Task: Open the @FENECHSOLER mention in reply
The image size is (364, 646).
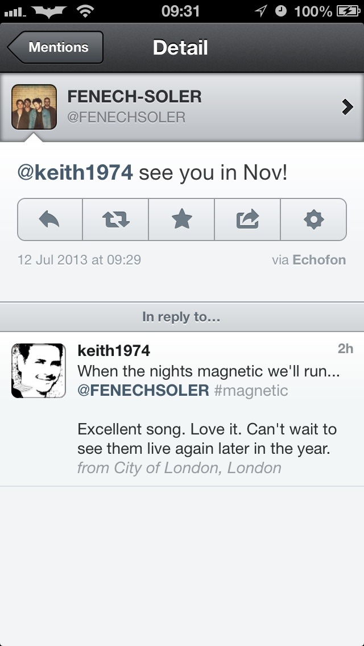Action: (x=143, y=391)
